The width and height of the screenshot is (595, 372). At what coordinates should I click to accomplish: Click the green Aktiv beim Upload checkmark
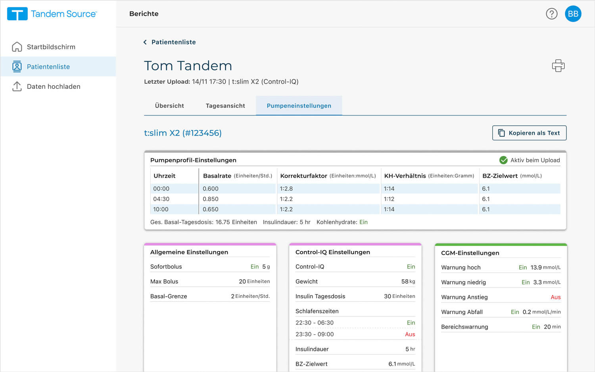click(x=503, y=160)
